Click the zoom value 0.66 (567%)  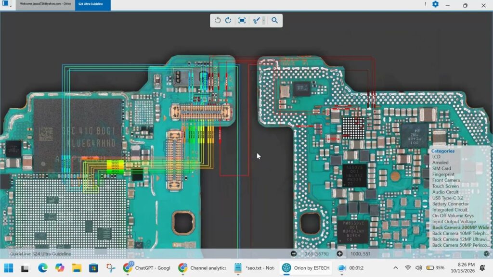(x=317, y=254)
